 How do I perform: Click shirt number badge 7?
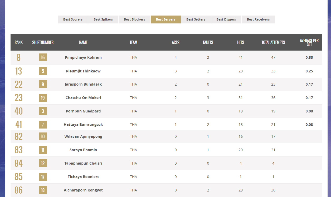pyautogui.click(x=43, y=125)
